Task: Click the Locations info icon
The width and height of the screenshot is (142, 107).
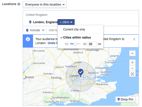Action: click(x=19, y=4)
